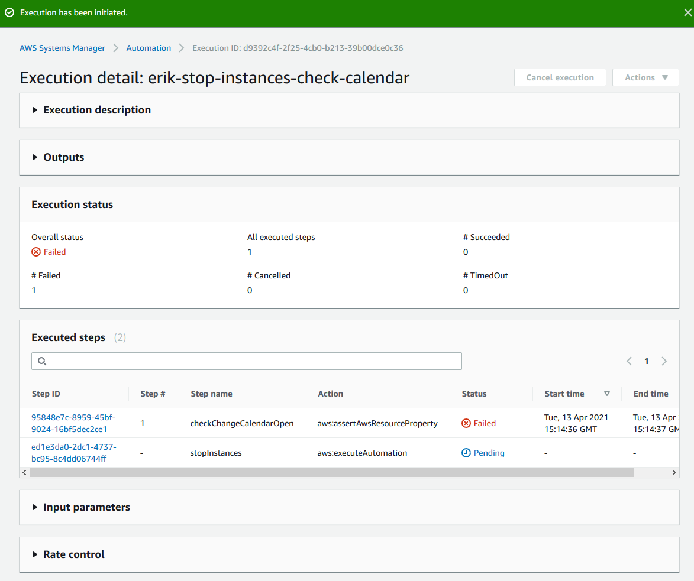Screen dimensions: 694x581
Task: Click the Executed steps search field
Action: tap(247, 361)
